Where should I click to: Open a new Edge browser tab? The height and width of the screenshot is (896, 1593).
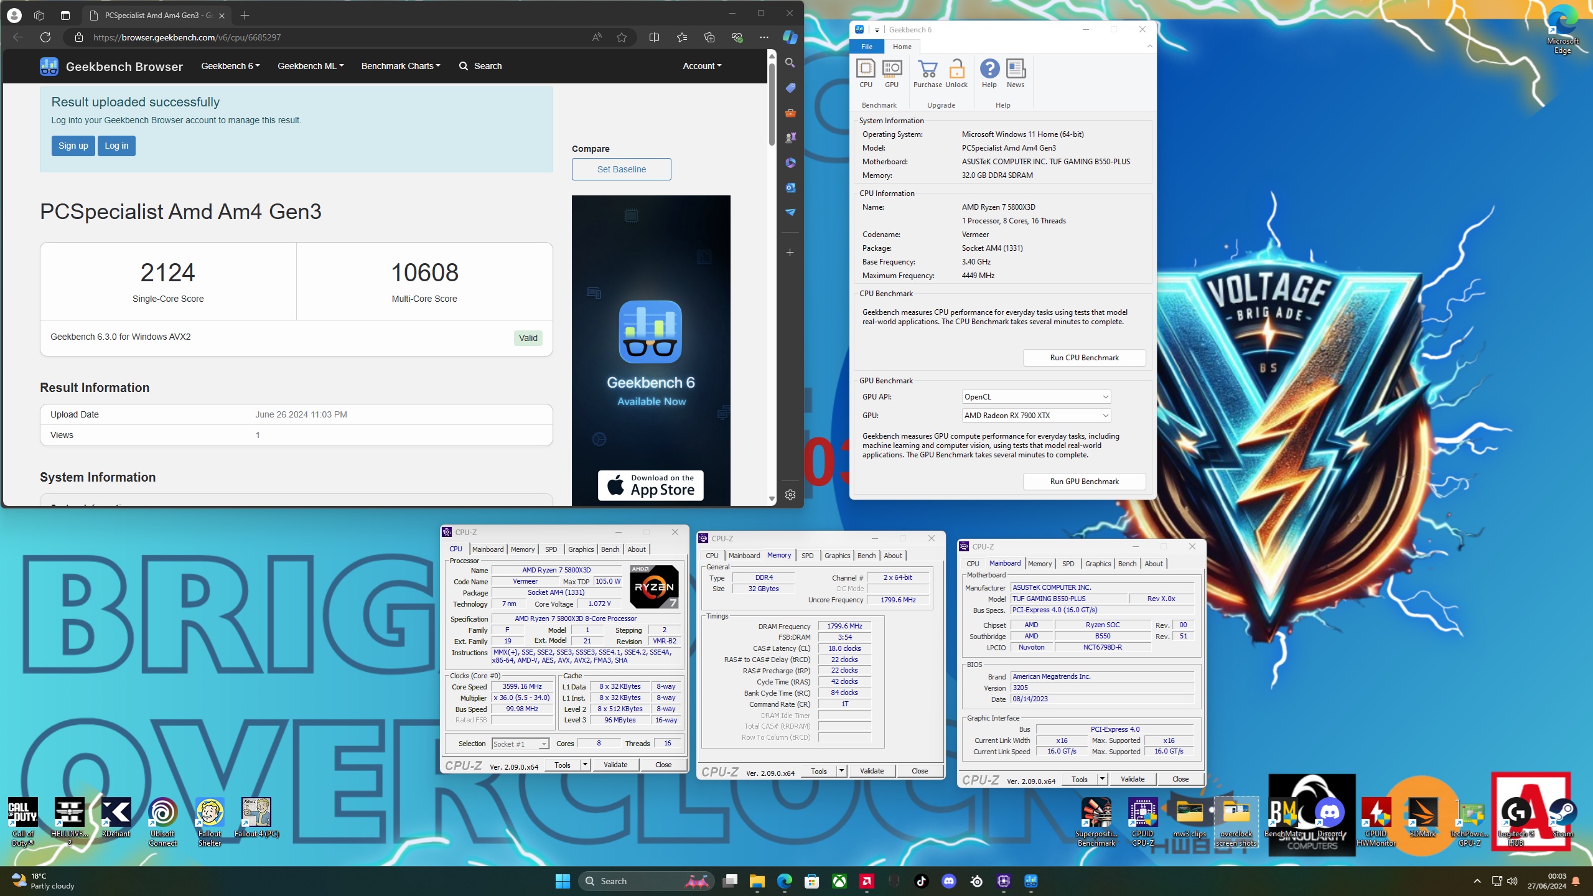245,15
